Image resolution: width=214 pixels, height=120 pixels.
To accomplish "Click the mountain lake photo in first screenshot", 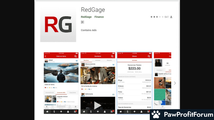I will coord(61,73).
